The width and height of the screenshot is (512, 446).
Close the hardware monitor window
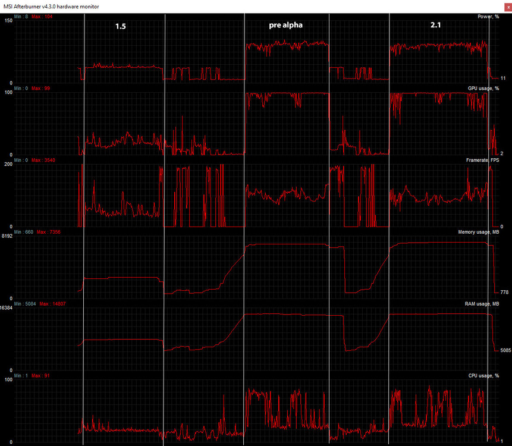tap(508, 7)
